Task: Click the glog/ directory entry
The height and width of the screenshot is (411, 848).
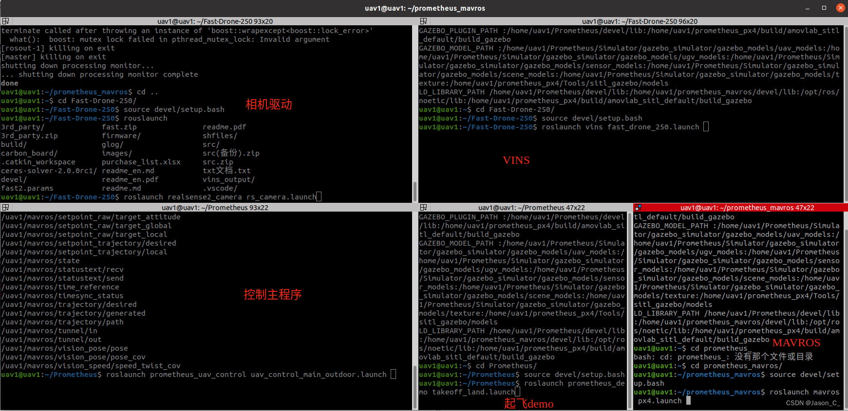Action: [113, 144]
